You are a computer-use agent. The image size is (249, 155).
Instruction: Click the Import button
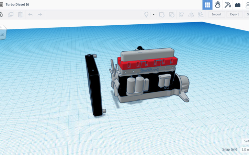217,14
